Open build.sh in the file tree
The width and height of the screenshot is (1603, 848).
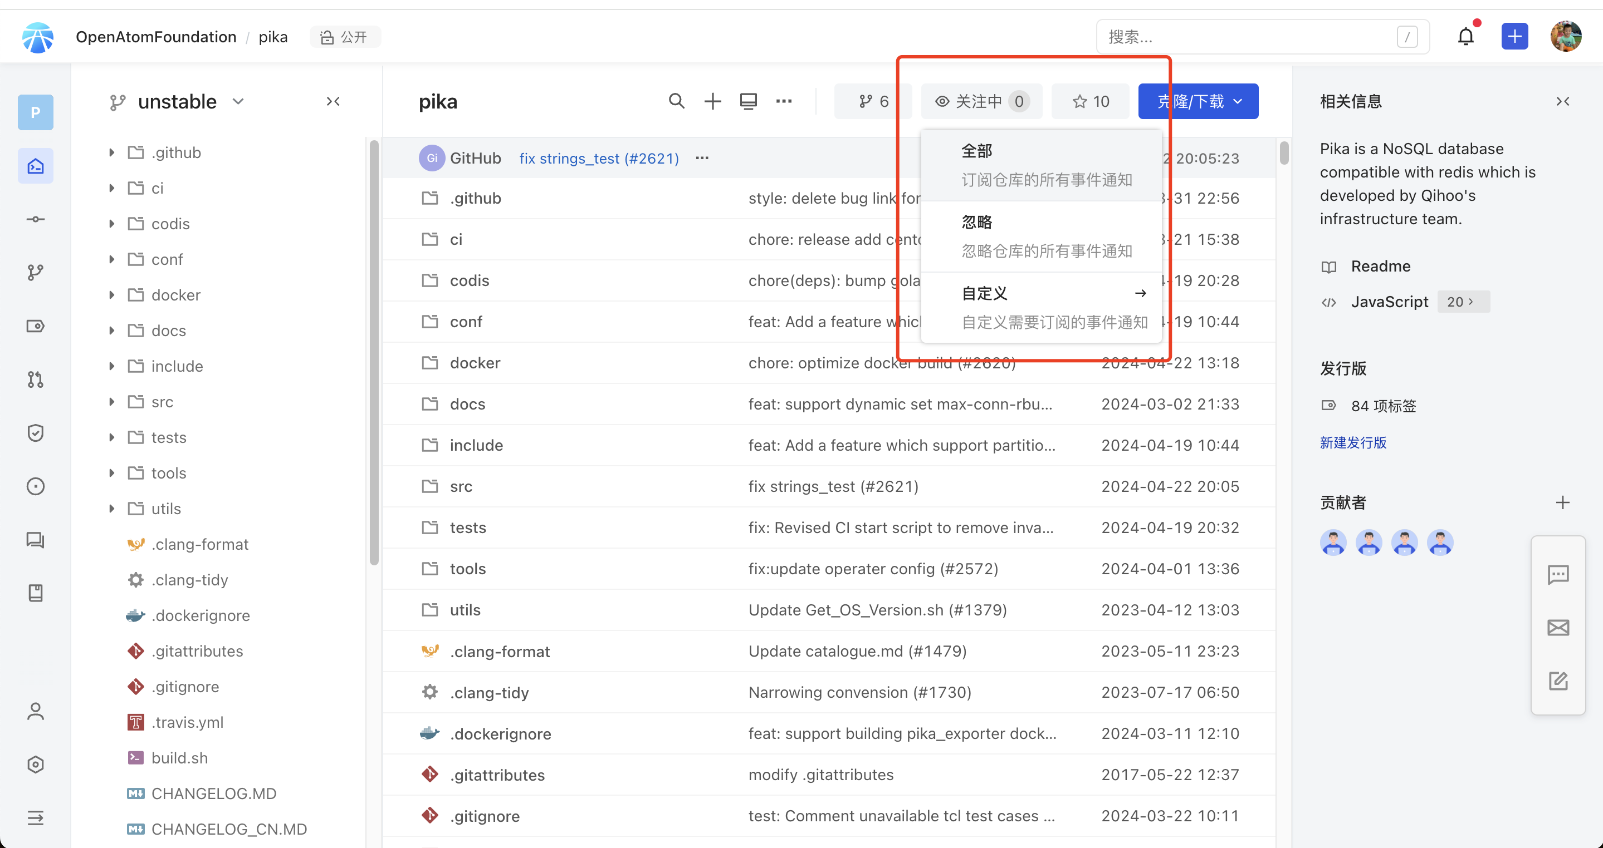click(x=179, y=757)
